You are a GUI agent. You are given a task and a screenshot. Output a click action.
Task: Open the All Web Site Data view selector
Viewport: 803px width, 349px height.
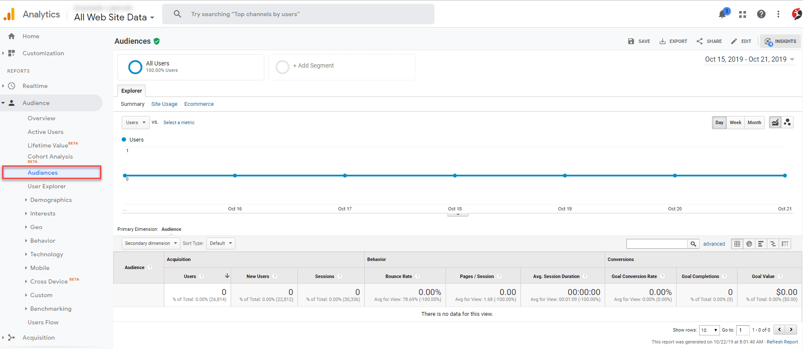coord(114,17)
